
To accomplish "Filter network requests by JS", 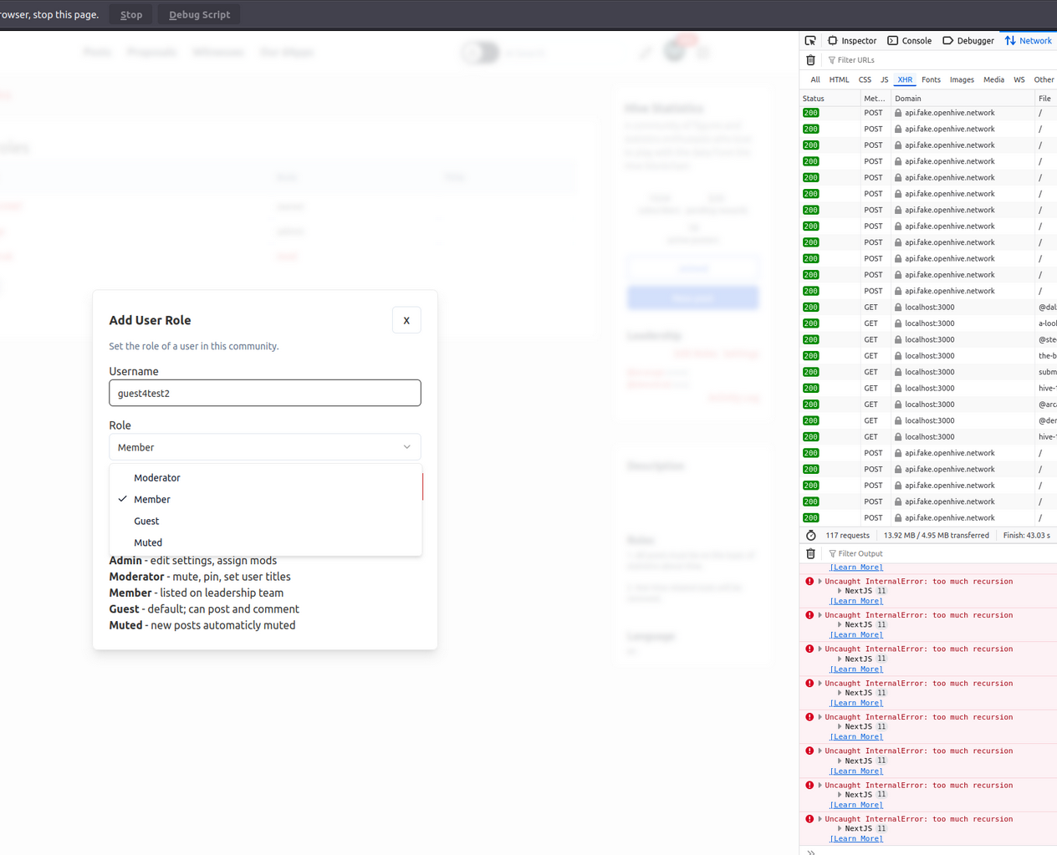I will [x=884, y=79].
